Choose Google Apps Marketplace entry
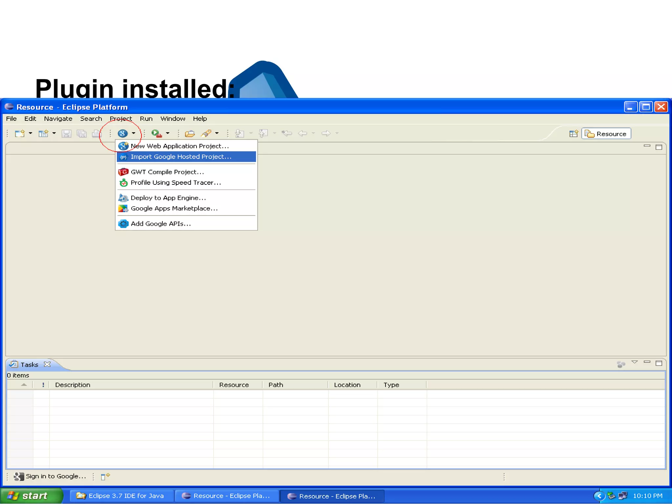The width and height of the screenshot is (672, 504). pos(186,208)
